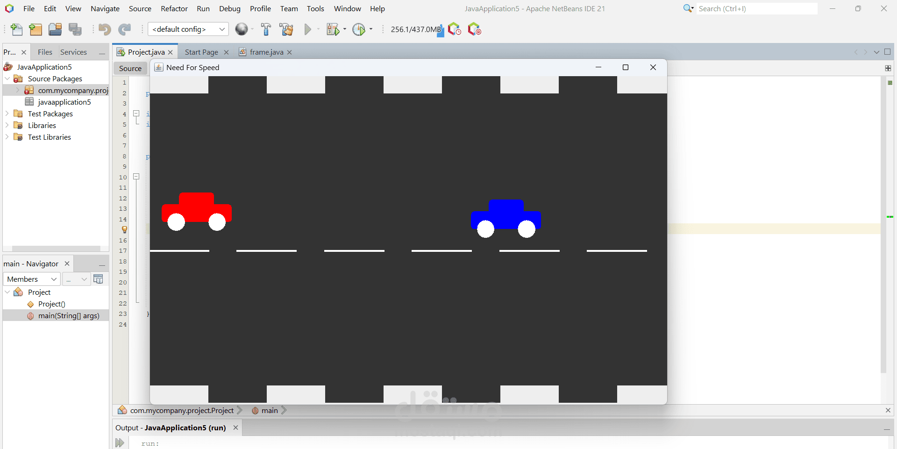Click the New Project toolbar icon

point(36,29)
